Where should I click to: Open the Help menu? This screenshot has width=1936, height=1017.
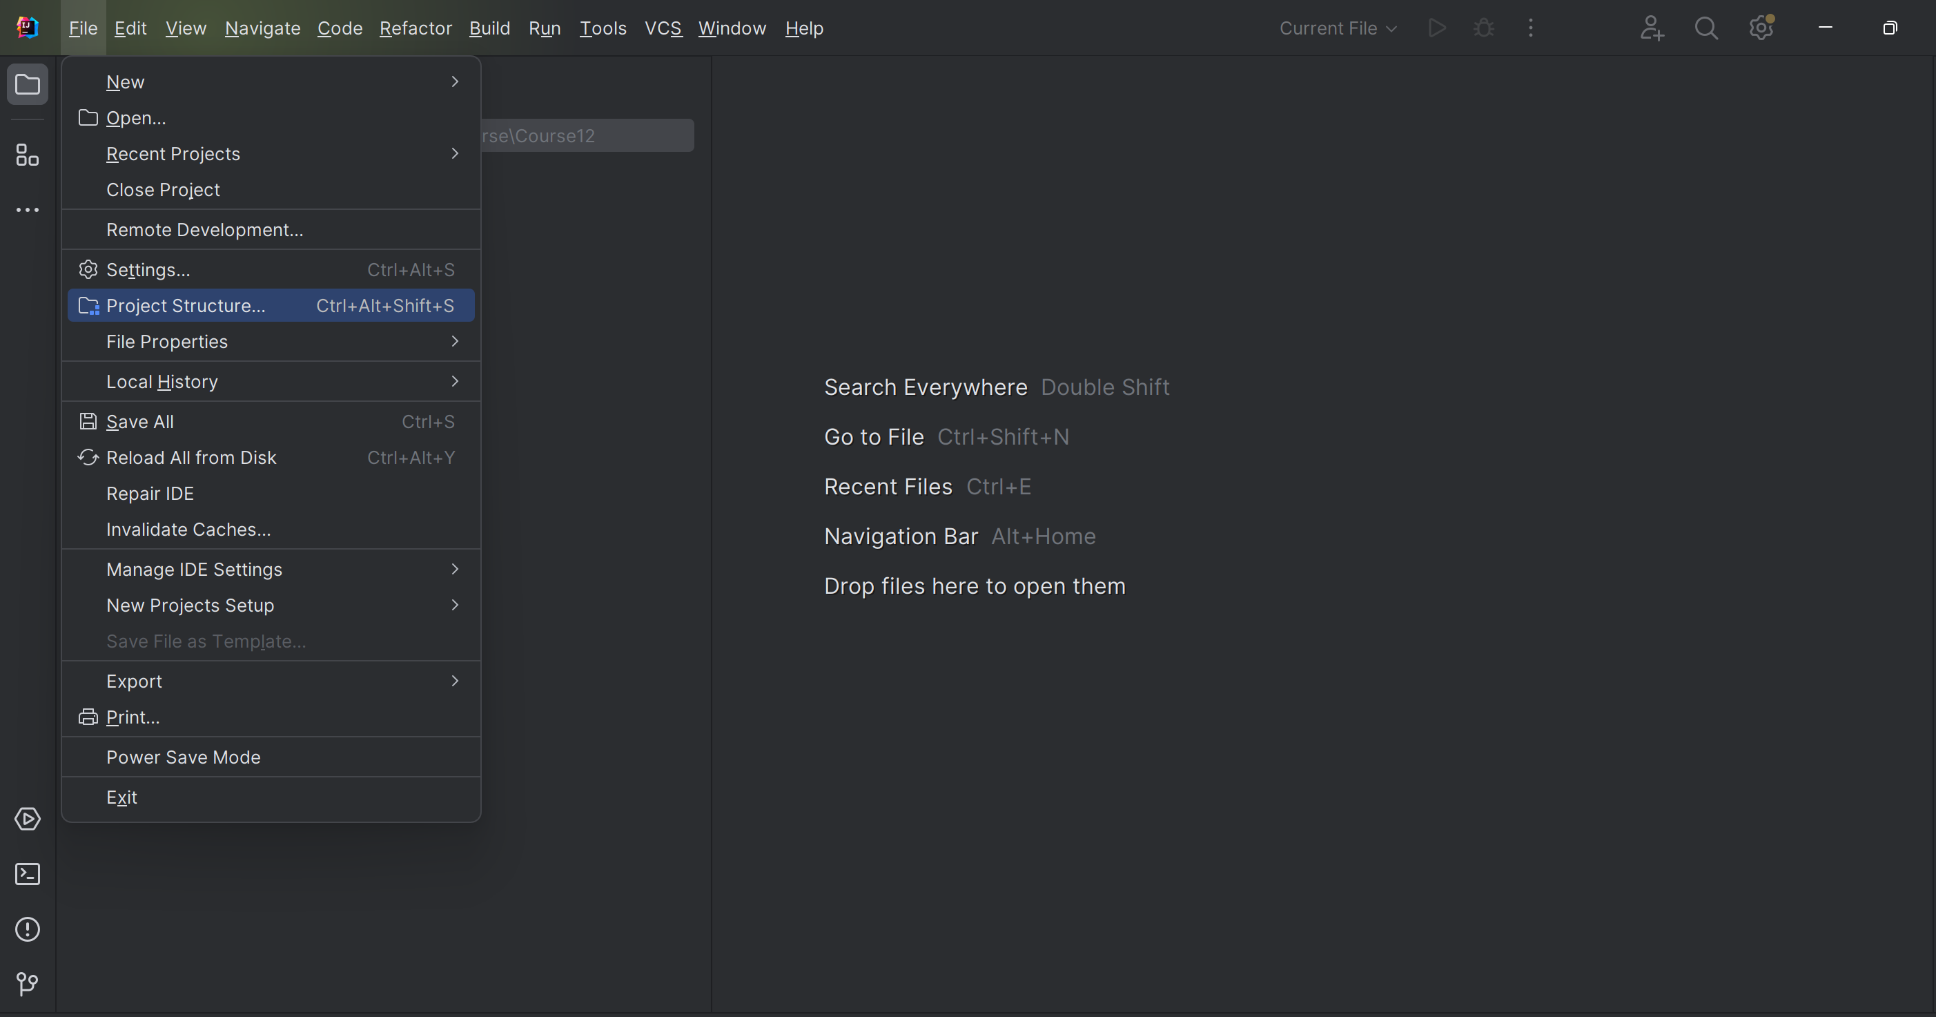pos(803,28)
